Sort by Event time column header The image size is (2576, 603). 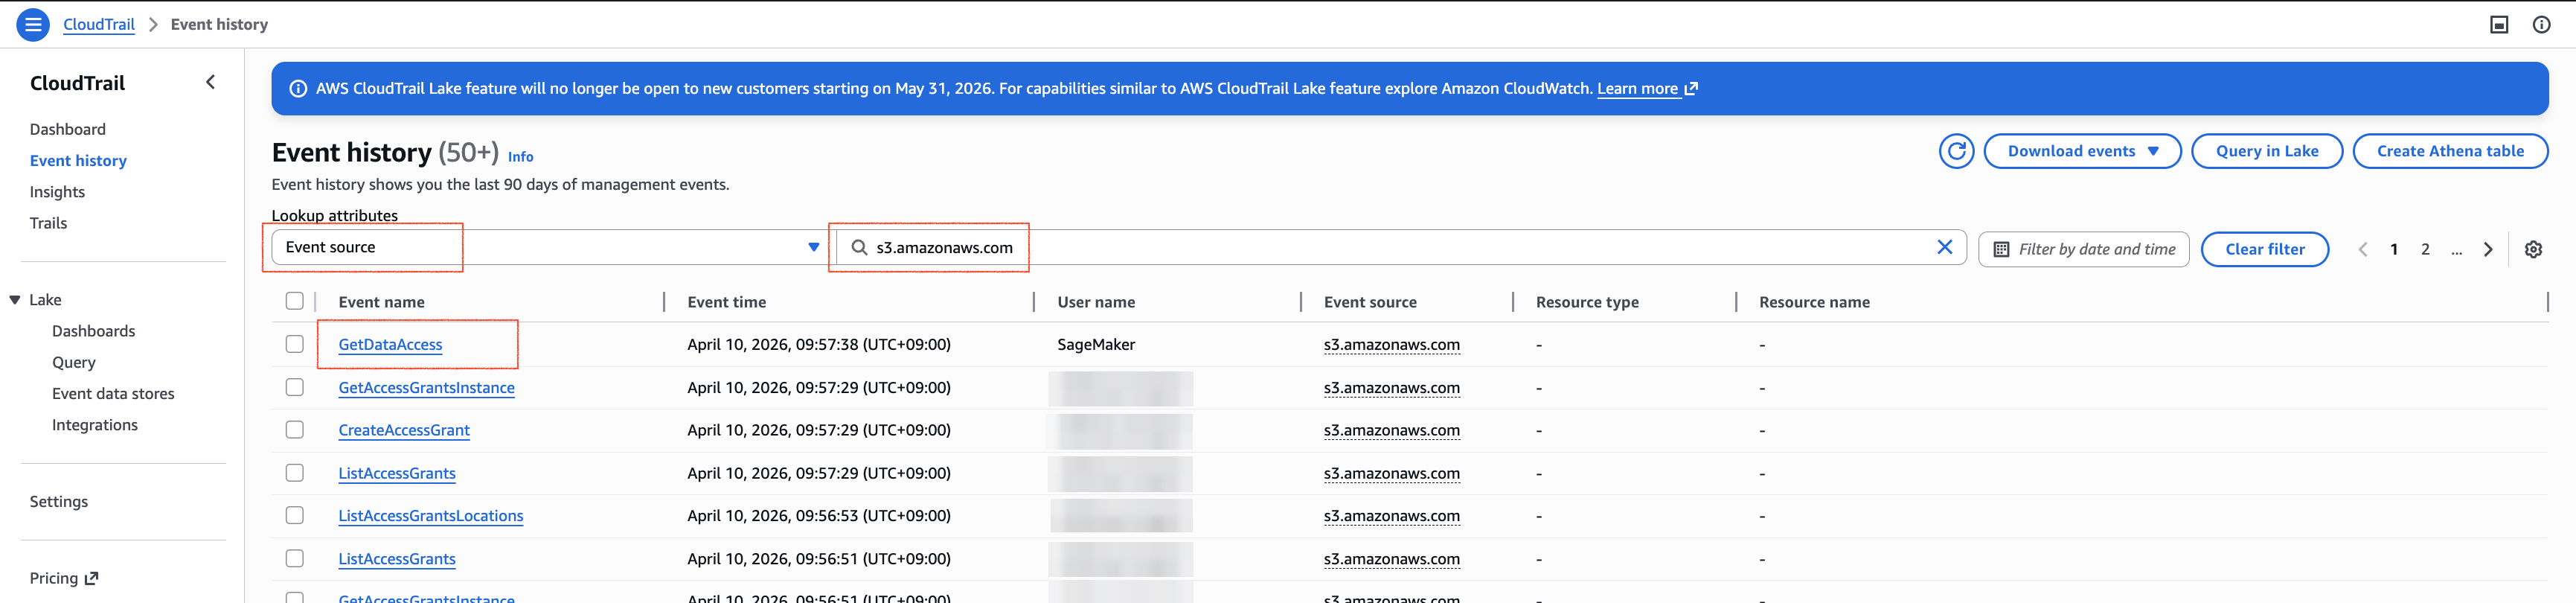pos(727,302)
